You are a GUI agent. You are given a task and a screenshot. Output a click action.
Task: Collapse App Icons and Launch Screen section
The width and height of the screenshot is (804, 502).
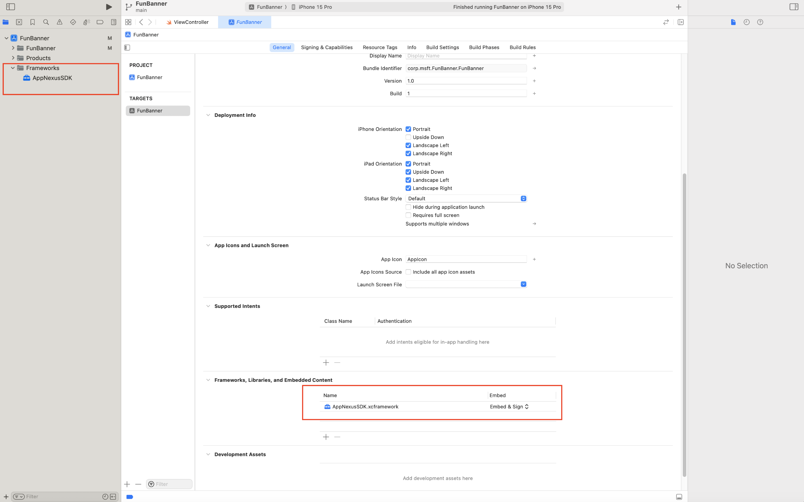pyautogui.click(x=208, y=245)
